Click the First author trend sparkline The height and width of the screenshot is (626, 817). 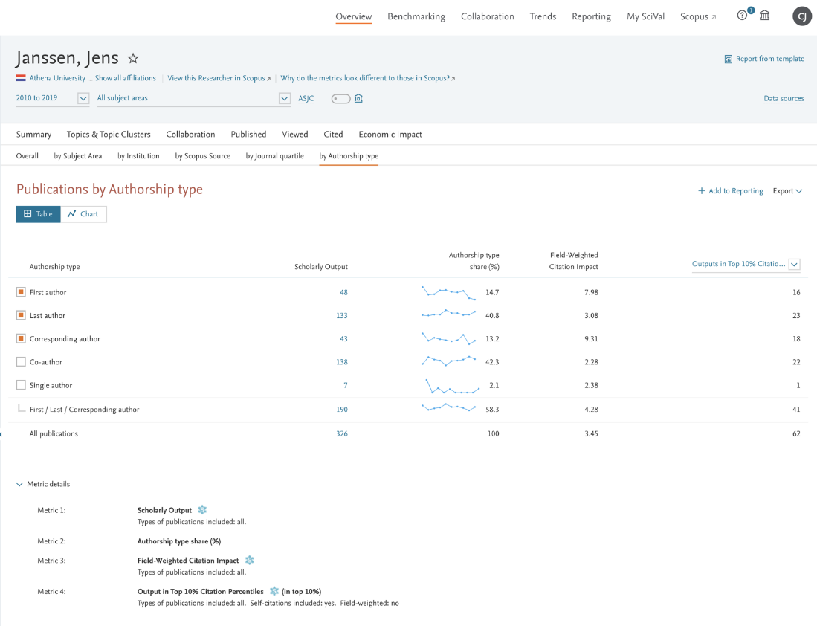point(448,292)
